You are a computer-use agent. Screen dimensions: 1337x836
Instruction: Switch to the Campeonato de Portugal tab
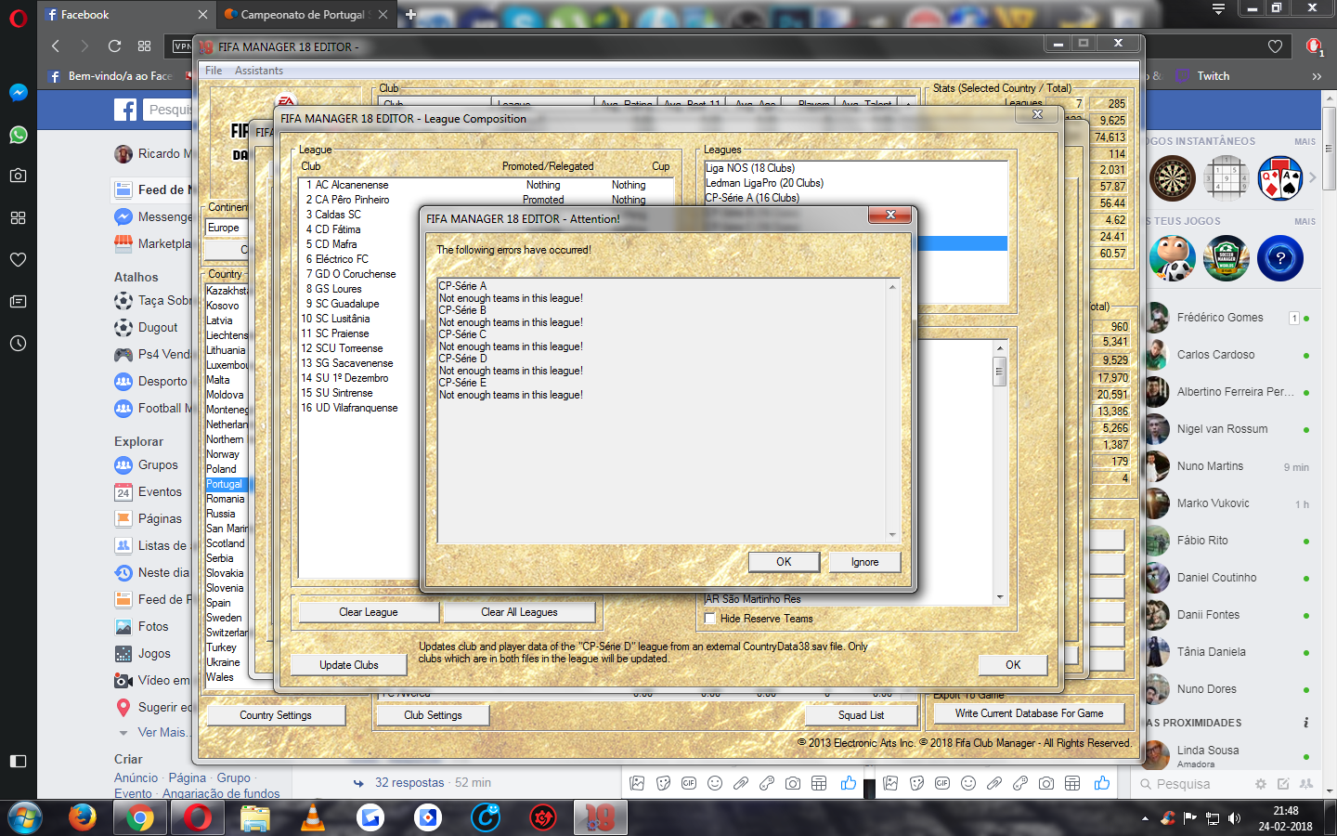pos(306,15)
